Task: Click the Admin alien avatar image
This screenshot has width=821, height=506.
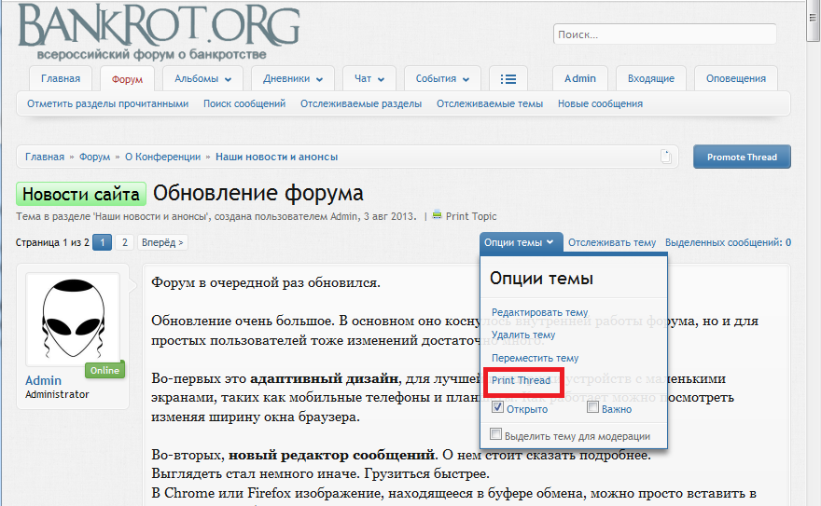Action: click(x=73, y=323)
